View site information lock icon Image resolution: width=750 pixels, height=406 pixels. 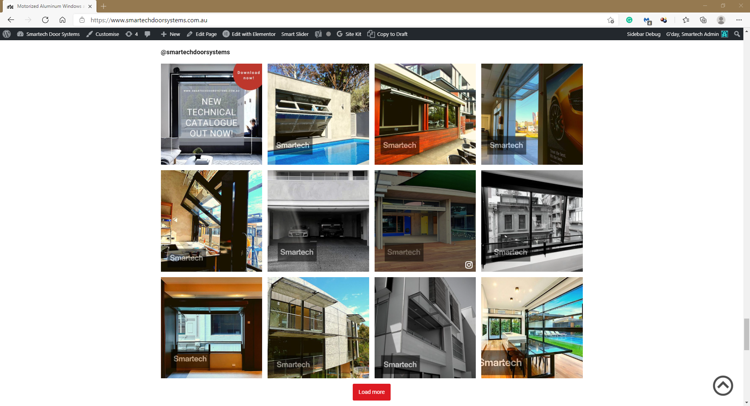pyautogui.click(x=82, y=20)
